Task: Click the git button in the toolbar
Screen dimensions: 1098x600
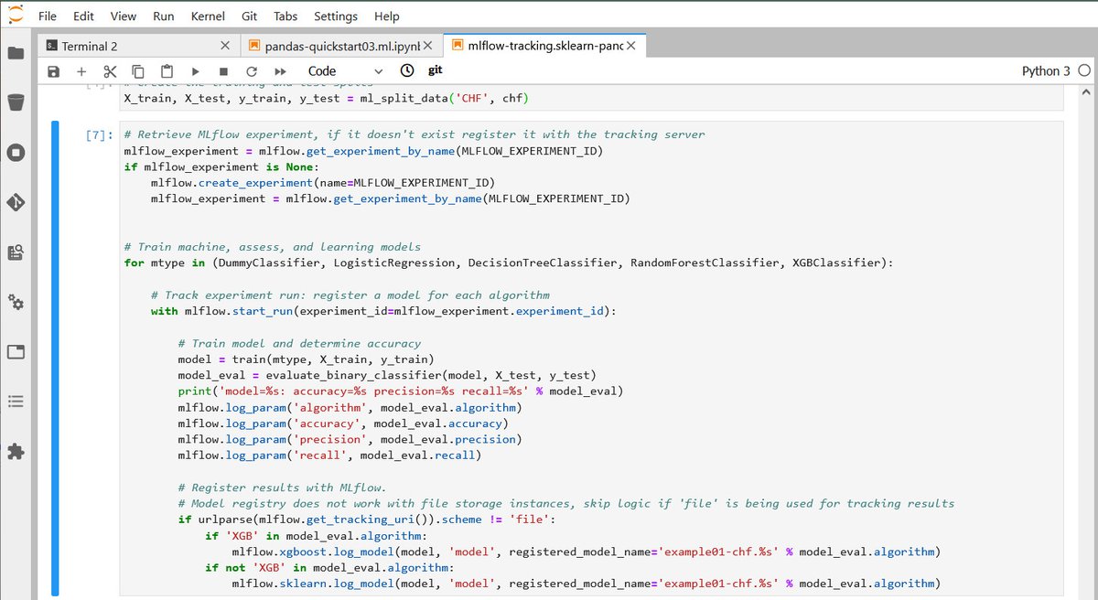Action: 435,70
